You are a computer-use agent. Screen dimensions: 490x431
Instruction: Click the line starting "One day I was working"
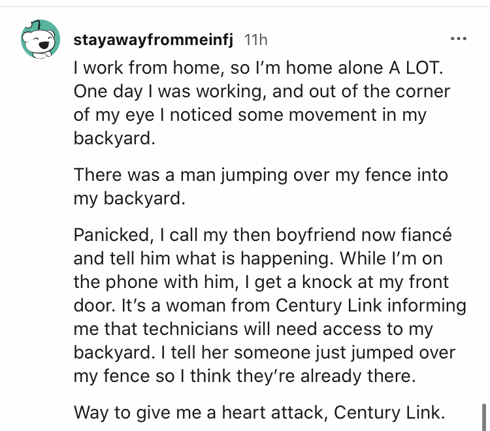[x=261, y=91]
